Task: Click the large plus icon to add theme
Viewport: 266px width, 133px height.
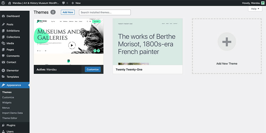Action: click(x=227, y=42)
